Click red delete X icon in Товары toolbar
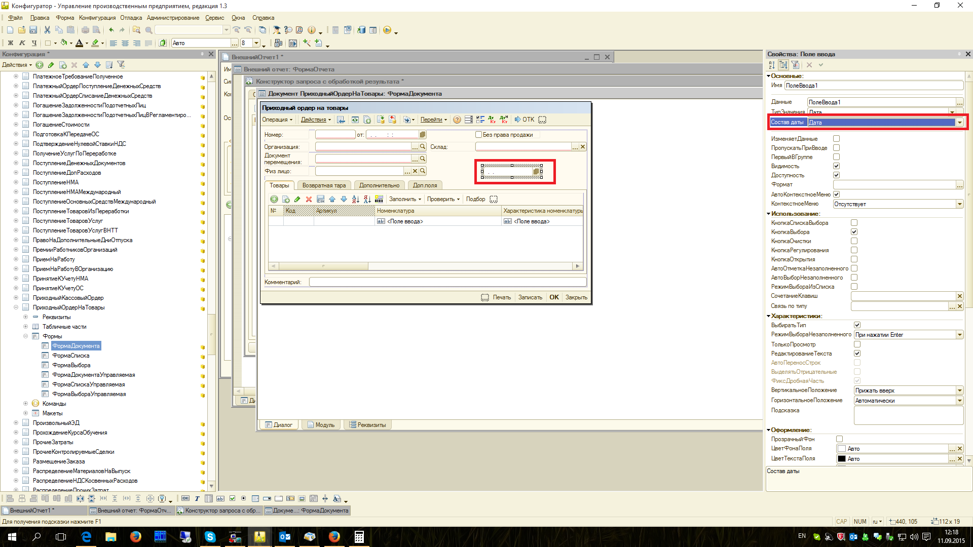 point(309,200)
